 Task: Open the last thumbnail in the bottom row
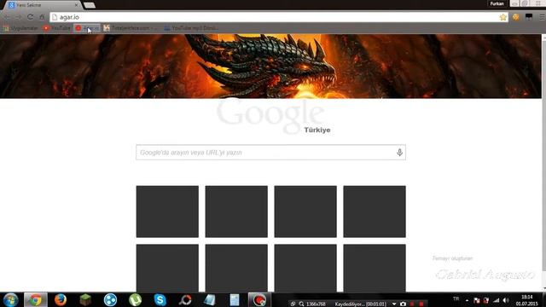click(x=375, y=268)
